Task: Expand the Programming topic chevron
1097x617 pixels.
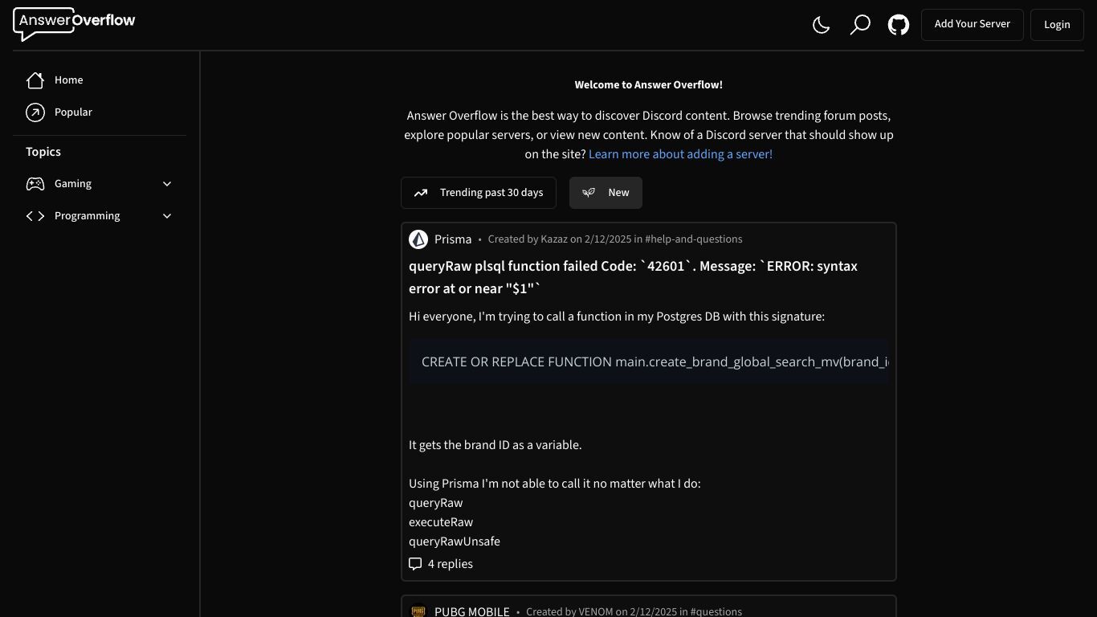Action: (x=167, y=216)
